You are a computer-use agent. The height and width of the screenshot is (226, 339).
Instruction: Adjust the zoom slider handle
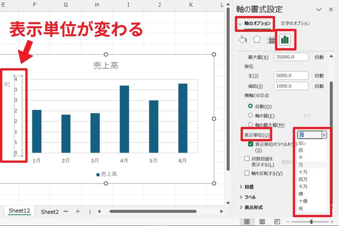311,222
